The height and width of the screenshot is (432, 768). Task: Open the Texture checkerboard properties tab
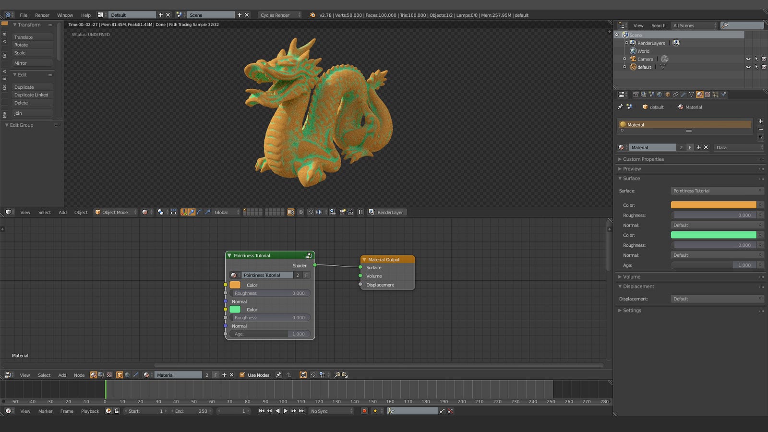coord(708,95)
